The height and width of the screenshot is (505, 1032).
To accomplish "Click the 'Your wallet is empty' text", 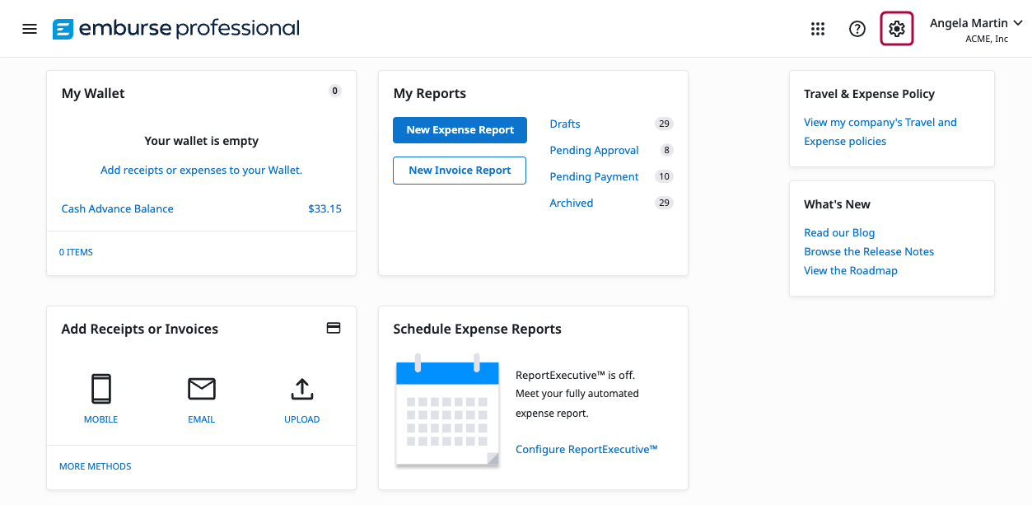I will [202, 141].
